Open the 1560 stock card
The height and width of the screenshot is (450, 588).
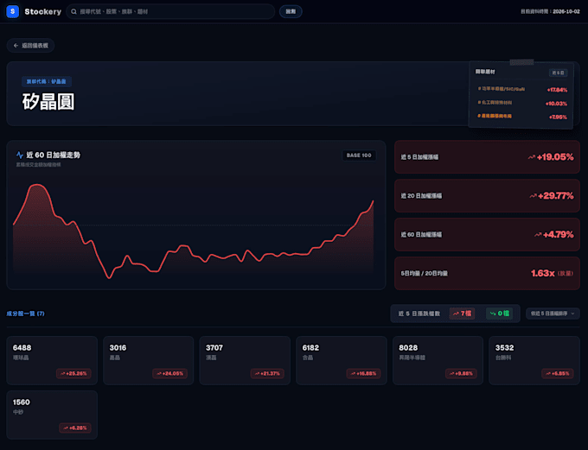52,415
